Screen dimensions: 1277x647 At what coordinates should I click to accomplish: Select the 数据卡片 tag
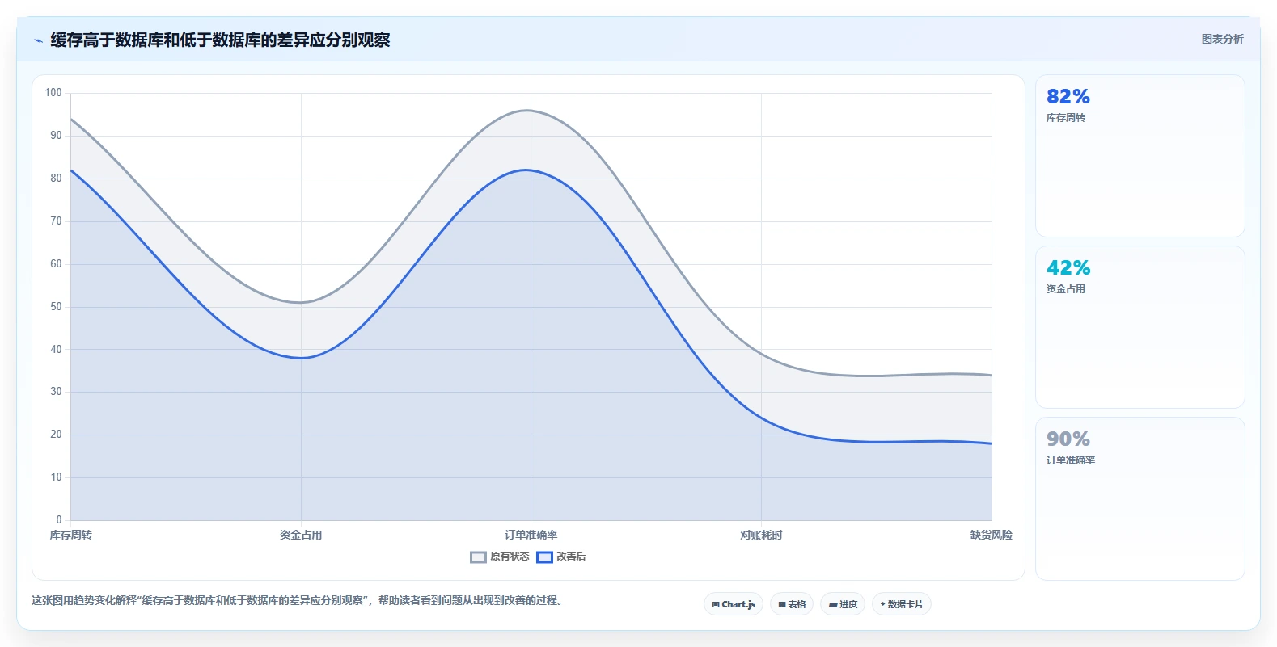coord(902,604)
